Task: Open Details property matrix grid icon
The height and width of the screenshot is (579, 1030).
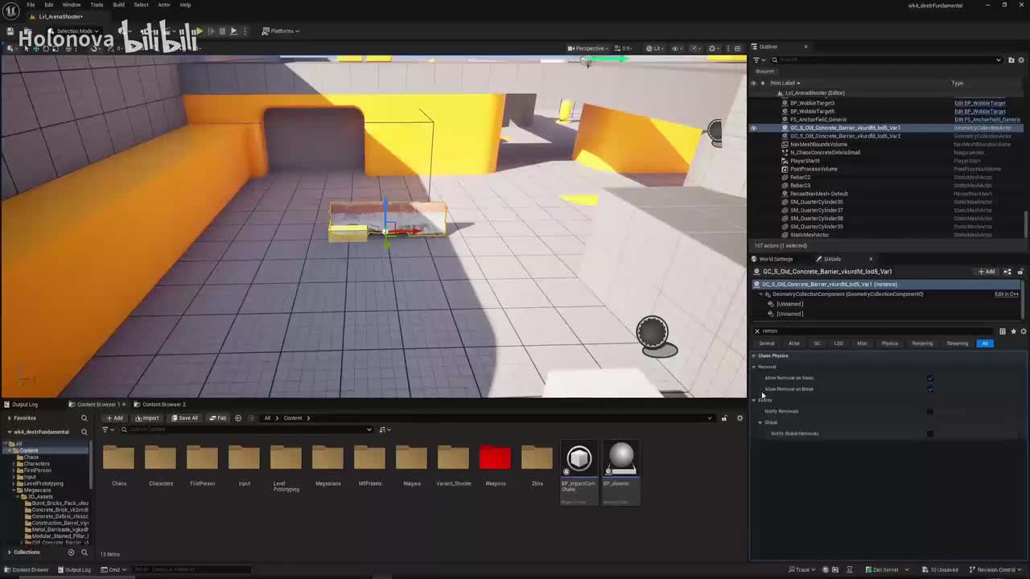Action: point(1003,331)
